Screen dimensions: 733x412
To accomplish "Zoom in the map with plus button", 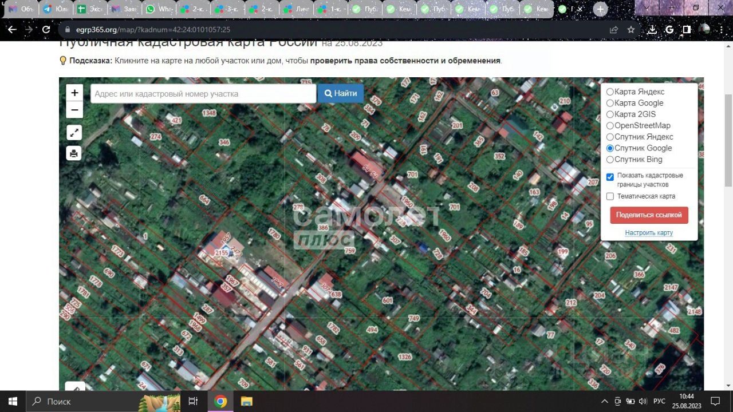I will 74,93.
